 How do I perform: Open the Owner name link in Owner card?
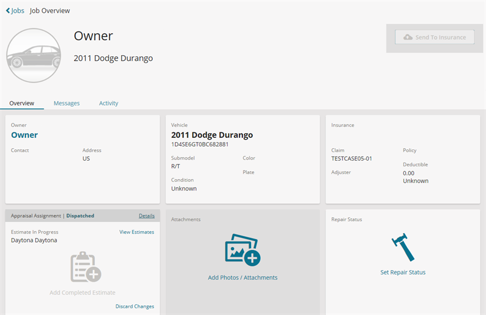click(24, 135)
